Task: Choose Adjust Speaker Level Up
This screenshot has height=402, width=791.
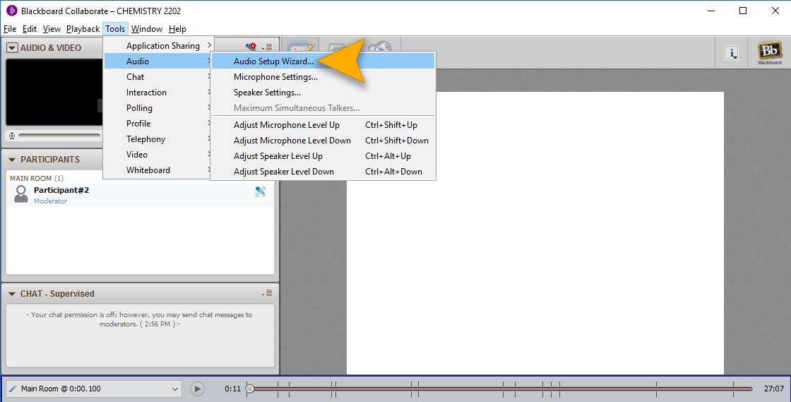Action: (x=323, y=156)
